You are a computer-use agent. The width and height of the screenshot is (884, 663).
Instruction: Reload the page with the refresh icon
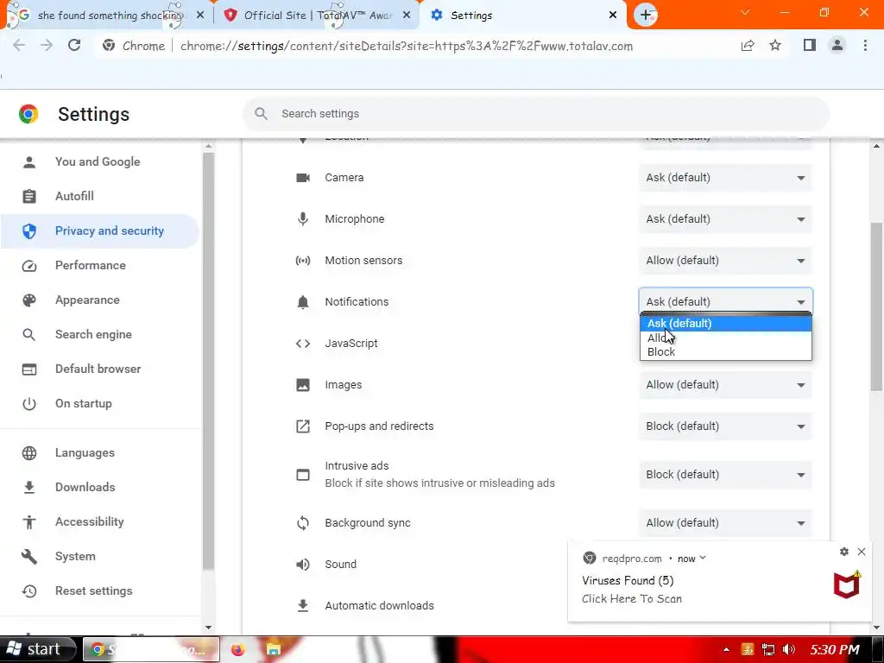click(x=74, y=46)
